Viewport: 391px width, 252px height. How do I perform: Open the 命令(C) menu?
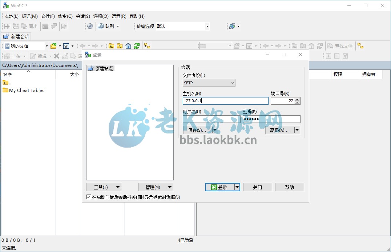[x=65, y=16]
